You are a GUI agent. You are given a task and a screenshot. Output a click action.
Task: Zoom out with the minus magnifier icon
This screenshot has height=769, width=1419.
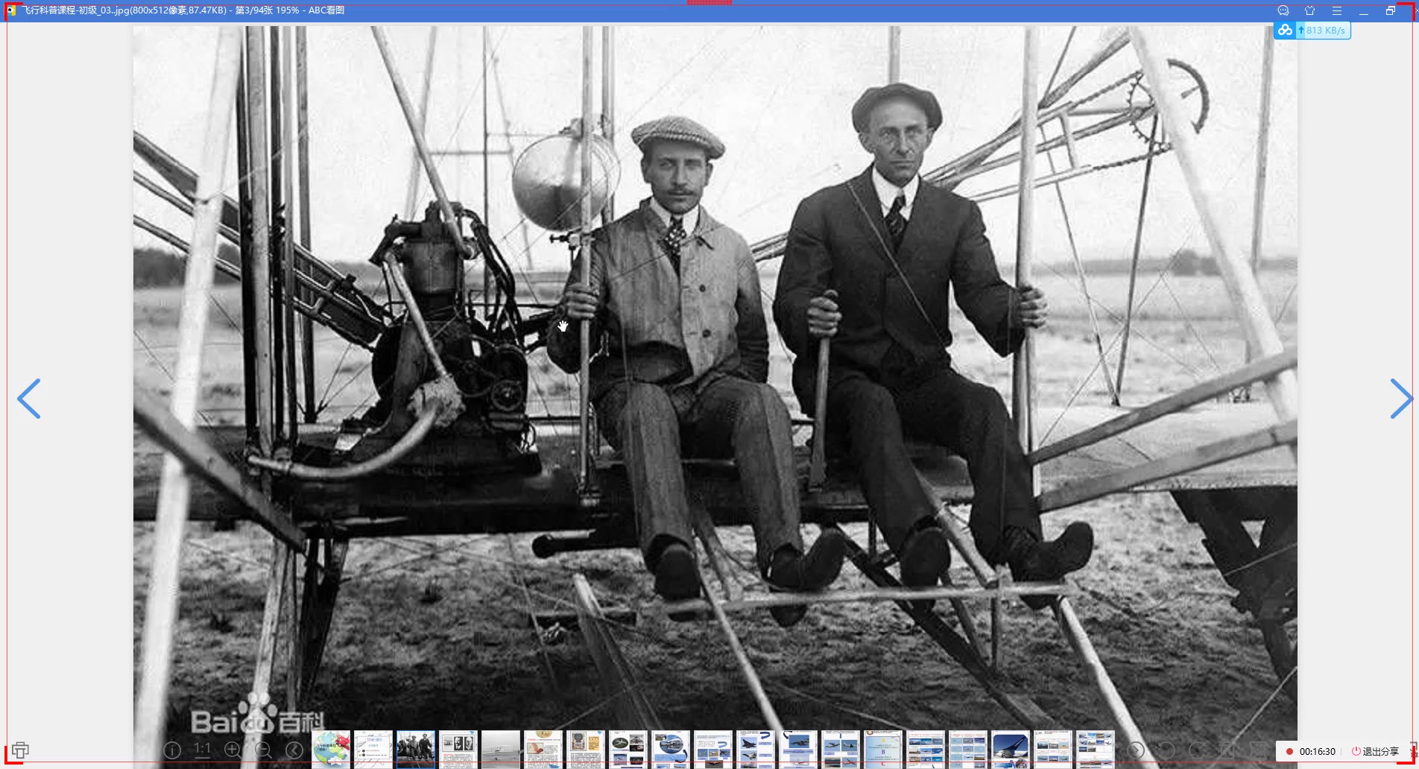pyautogui.click(x=263, y=750)
